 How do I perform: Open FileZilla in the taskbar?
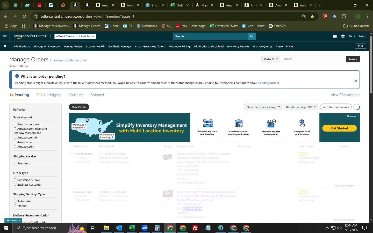tap(195, 228)
